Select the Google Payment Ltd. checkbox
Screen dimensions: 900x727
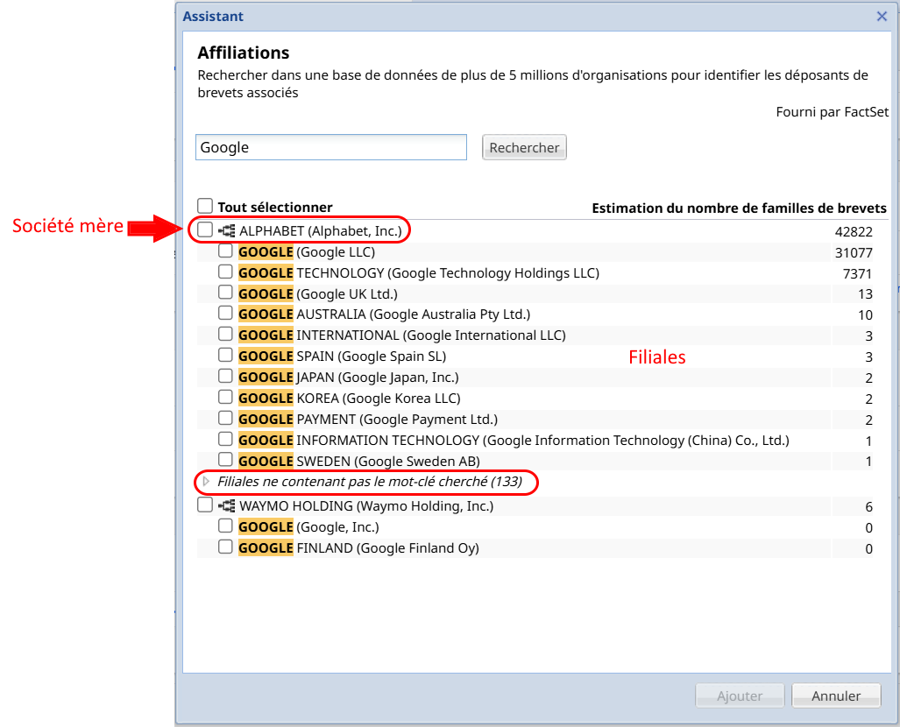pos(225,418)
